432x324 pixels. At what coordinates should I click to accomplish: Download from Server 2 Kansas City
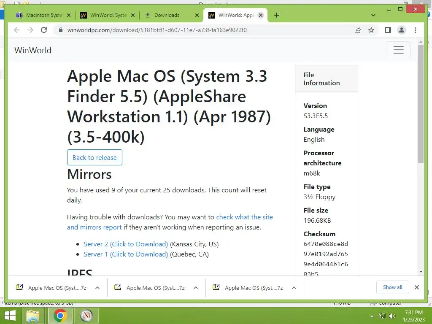tap(126, 244)
